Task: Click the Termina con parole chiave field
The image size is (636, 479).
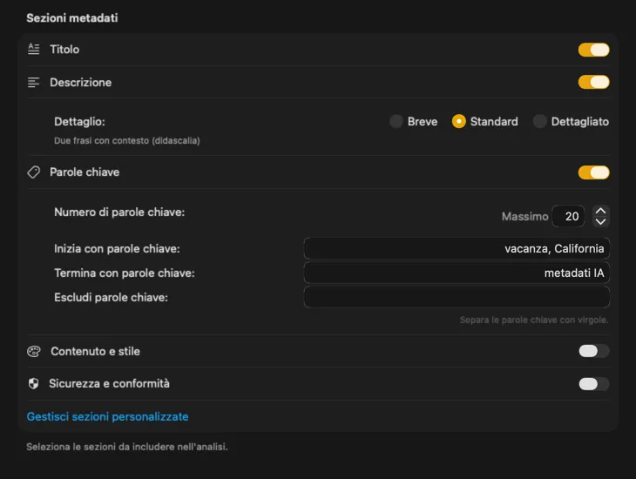Action: (457, 273)
